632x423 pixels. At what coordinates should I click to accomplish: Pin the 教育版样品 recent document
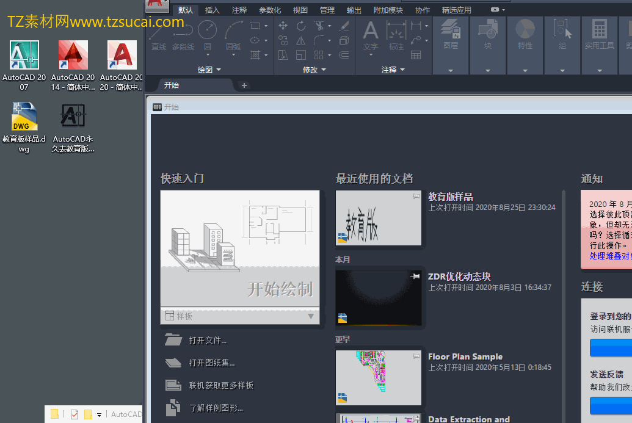click(416, 196)
